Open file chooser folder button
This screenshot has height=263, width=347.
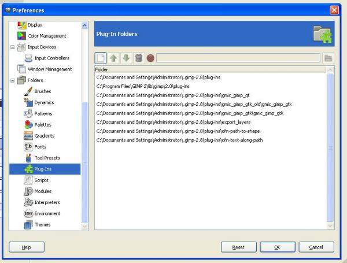pos(328,58)
